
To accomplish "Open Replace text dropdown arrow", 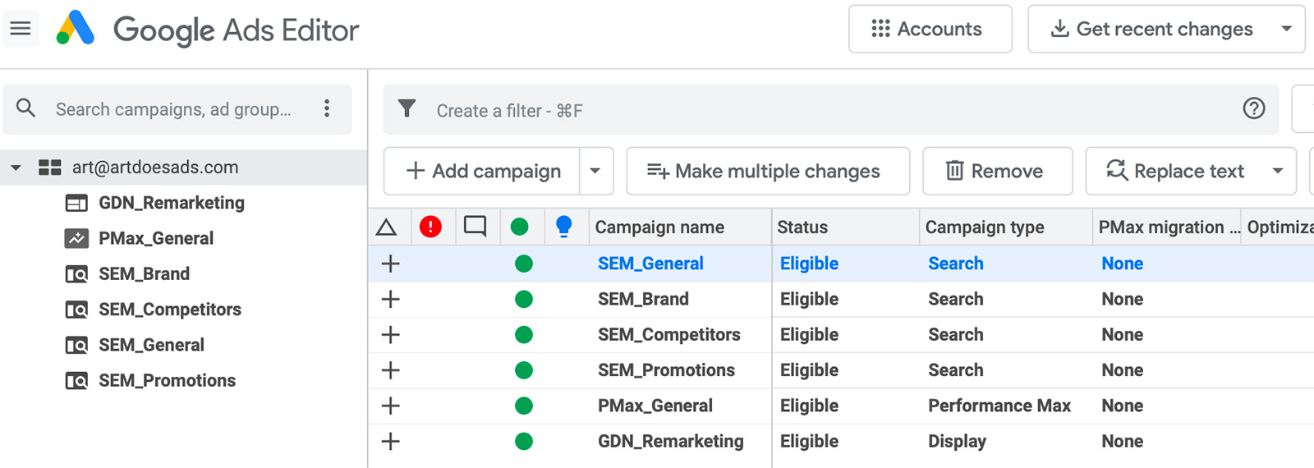I will [x=1278, y=171].
